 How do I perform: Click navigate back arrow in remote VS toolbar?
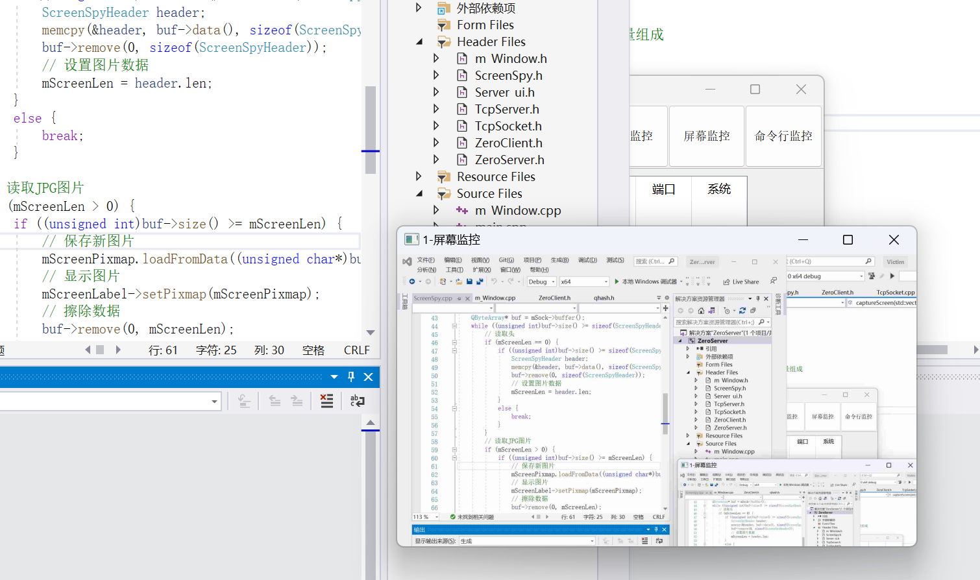[x=412, y=282]
